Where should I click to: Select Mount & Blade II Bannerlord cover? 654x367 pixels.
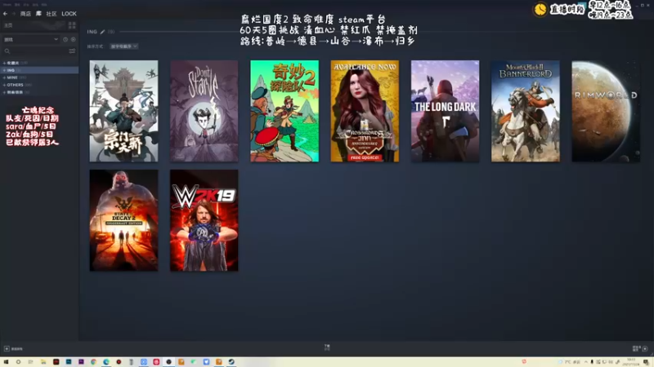tap(526, 111)
